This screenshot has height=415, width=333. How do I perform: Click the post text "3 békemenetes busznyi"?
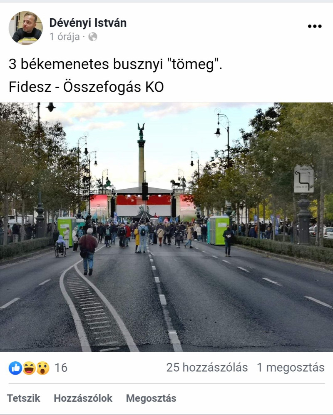click(x=86, y=64)
